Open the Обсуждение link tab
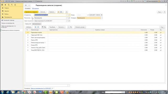 (x=35, y=8)
